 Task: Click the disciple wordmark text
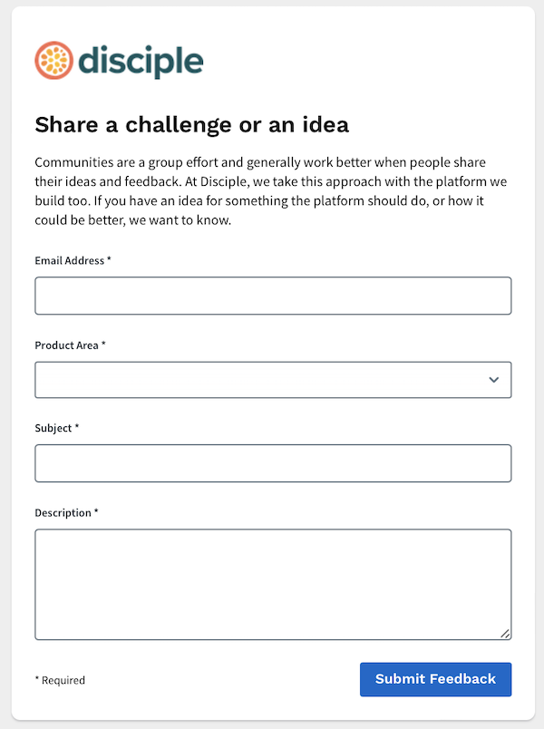[x=141, y=62]
